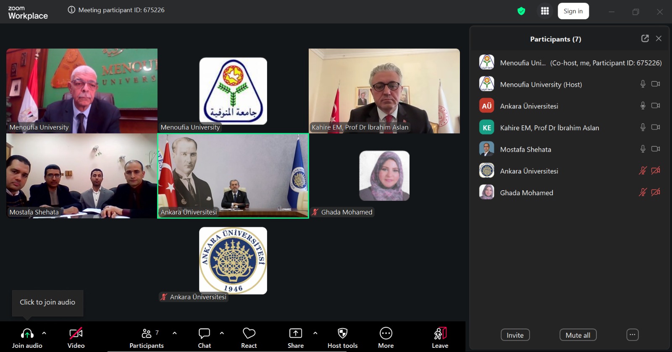Select the Kahire EM İbrahim Aslan video tile

(384, 91)
